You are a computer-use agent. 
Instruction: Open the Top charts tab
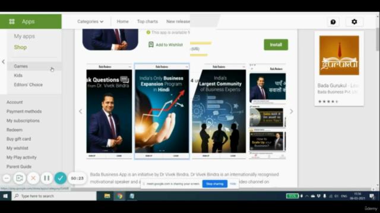pyautogui.click(x=147, y=21)
